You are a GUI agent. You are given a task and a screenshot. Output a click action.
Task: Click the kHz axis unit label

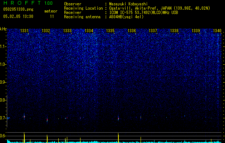[x=3, y=29]
